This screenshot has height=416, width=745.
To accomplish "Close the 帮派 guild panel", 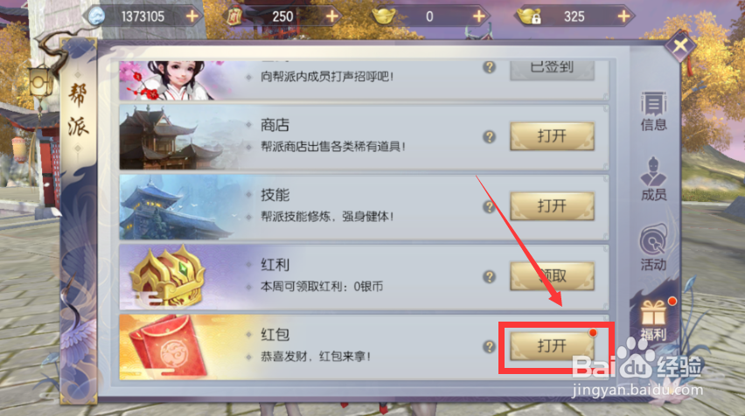I will [x=680, y=46].
